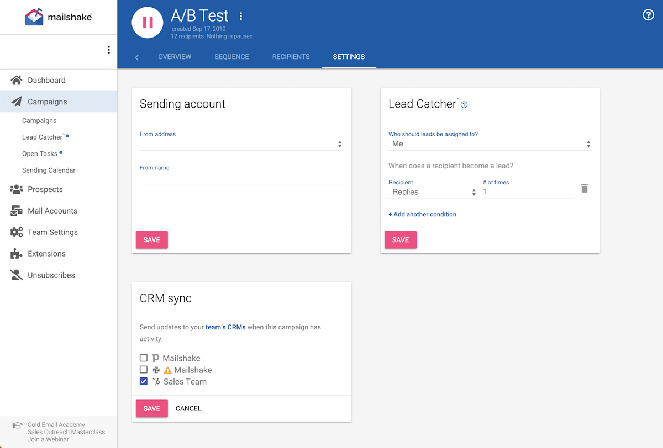
Task: Open A/B Test three-dot options menu
Action: point(241,16)
